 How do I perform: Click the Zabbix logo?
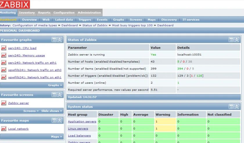(15, 4)
